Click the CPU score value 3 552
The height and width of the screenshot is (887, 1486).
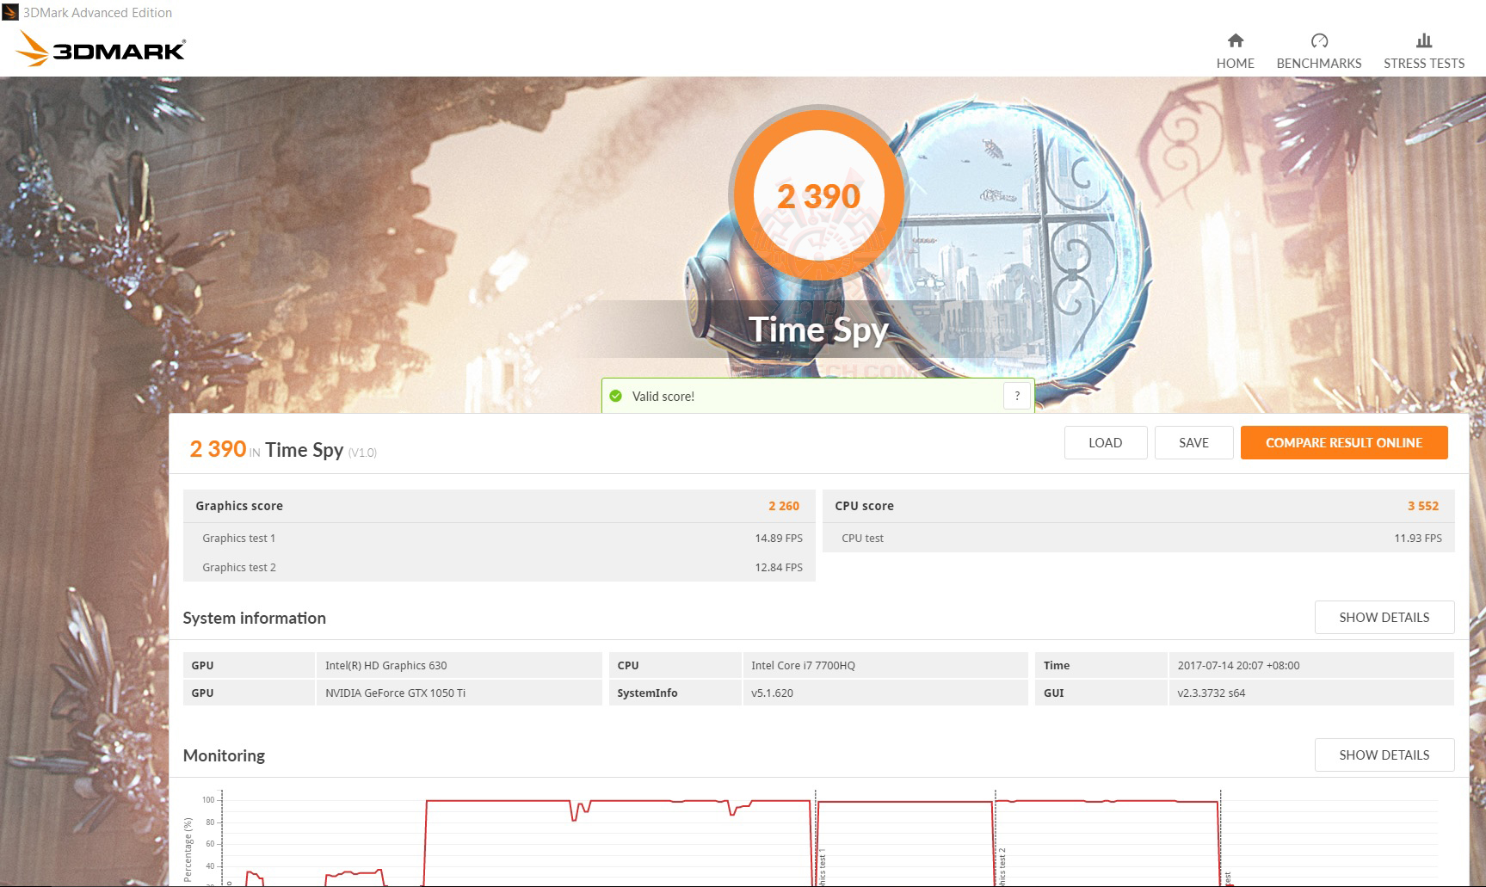click(x=1422, y=506)
